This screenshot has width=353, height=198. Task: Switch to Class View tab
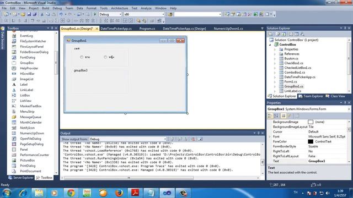point(335,96)
